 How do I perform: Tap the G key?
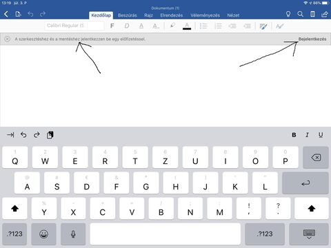[146, 183]
